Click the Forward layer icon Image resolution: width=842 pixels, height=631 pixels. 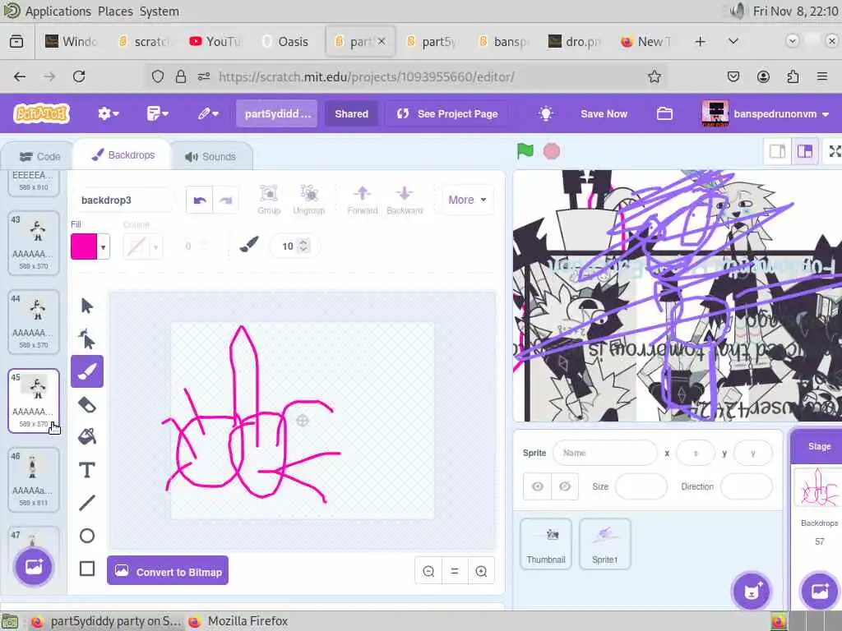coord(363,200)
